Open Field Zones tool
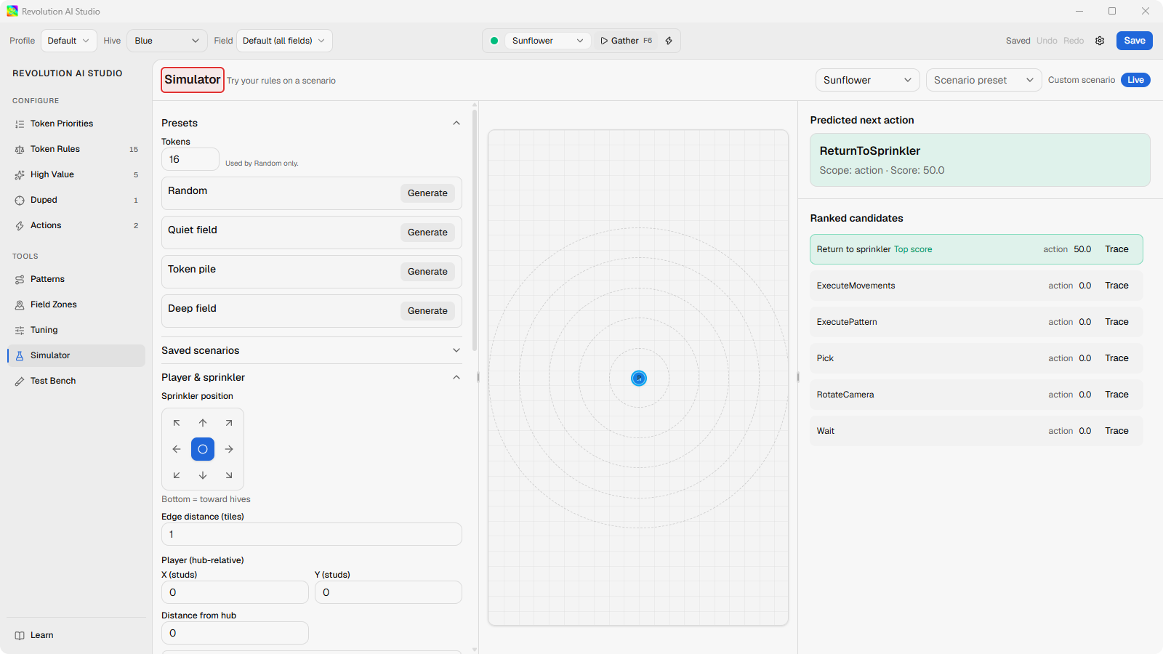This screenshot has height=654, width=1163. 76,304
